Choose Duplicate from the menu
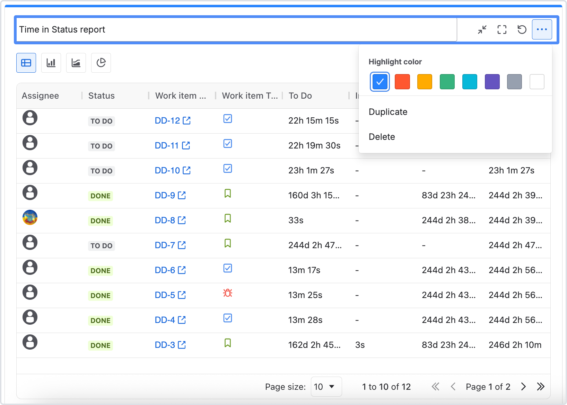Image resolution: width=567 pixels, height=405 pixels. (x=388, y=112)
